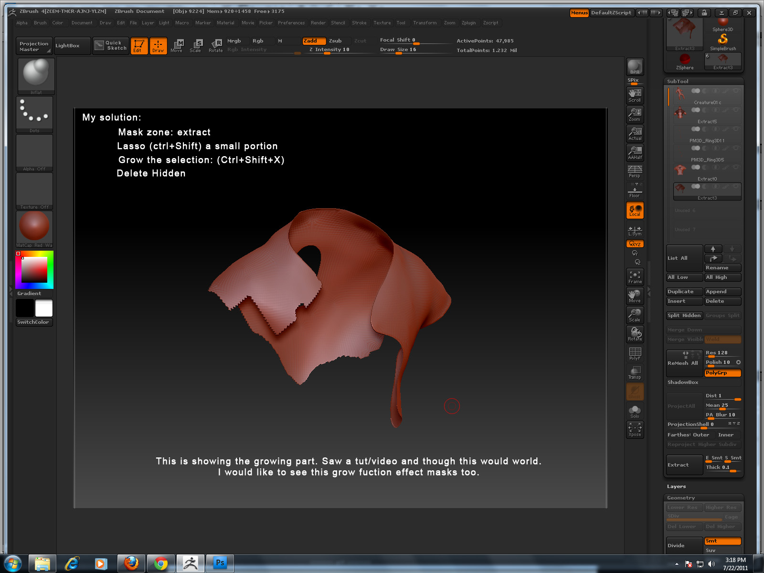This screenshot has height=573, width=764.
Task: Adjust the Focal Shift slider
Action: click(x=414, y=41)
